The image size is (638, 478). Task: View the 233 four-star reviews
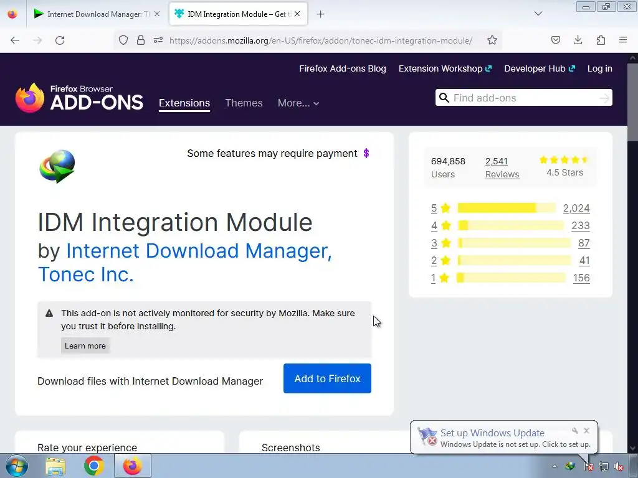581,225
